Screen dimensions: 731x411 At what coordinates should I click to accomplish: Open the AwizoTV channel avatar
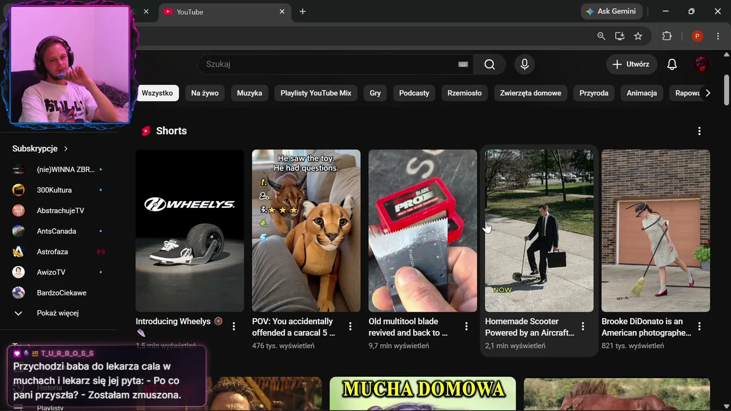19,272
